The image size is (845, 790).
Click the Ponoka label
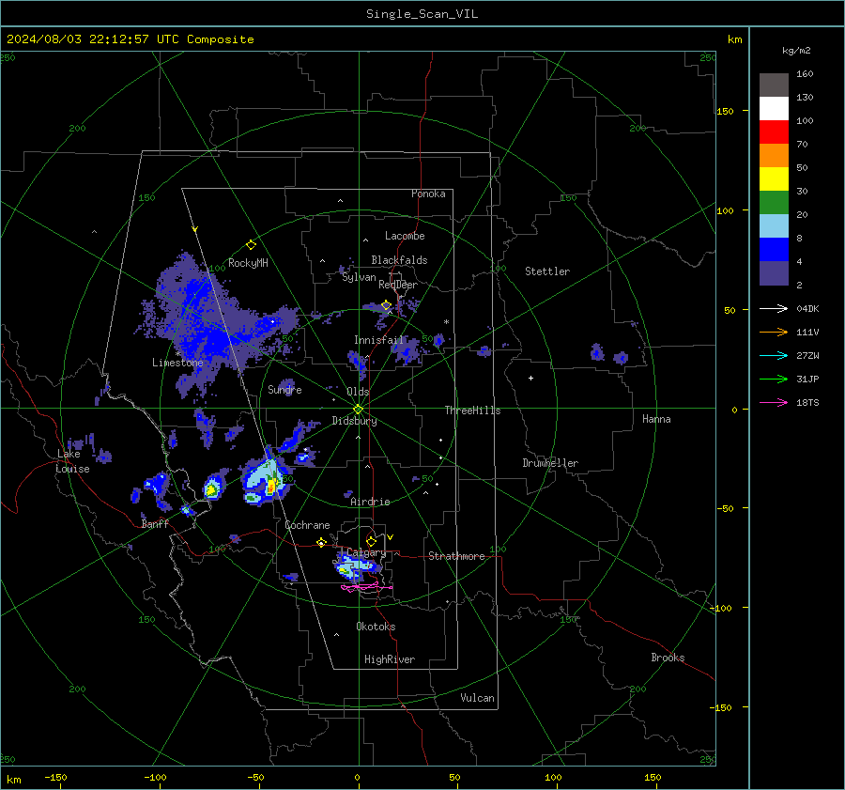pyautogui.click(x=428, y=194)
